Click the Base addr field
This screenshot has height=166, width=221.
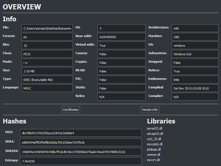pyautogui.click(x=121, y=37)
